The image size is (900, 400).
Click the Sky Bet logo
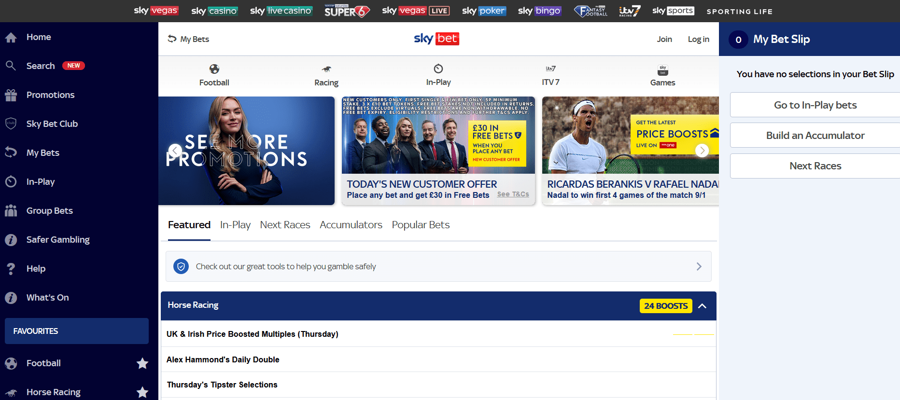click(x=436, y=39)
